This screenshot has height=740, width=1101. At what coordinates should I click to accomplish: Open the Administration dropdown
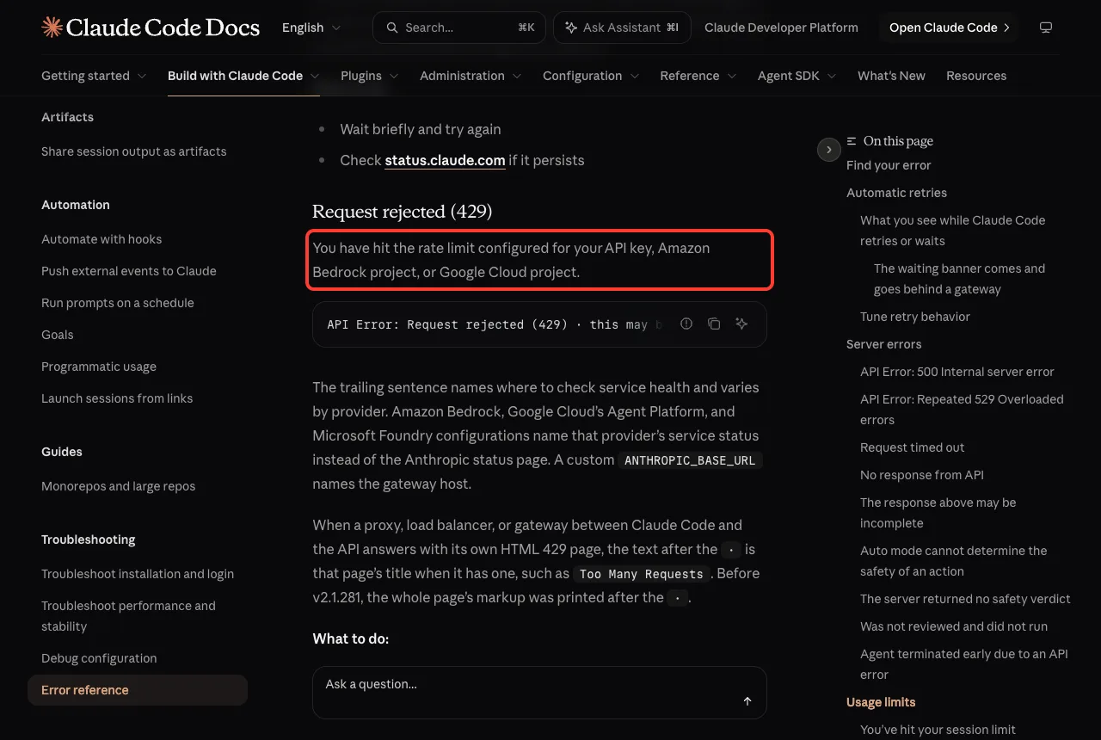pyautogui.click(x=471, y=76)
